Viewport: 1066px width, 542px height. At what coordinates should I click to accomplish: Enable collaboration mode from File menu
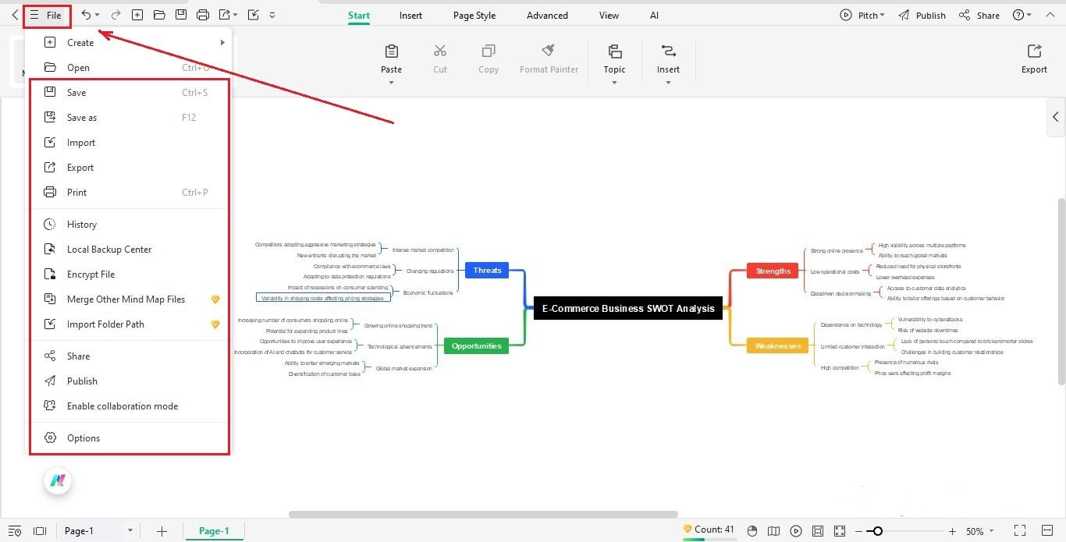tap(129, 406)
